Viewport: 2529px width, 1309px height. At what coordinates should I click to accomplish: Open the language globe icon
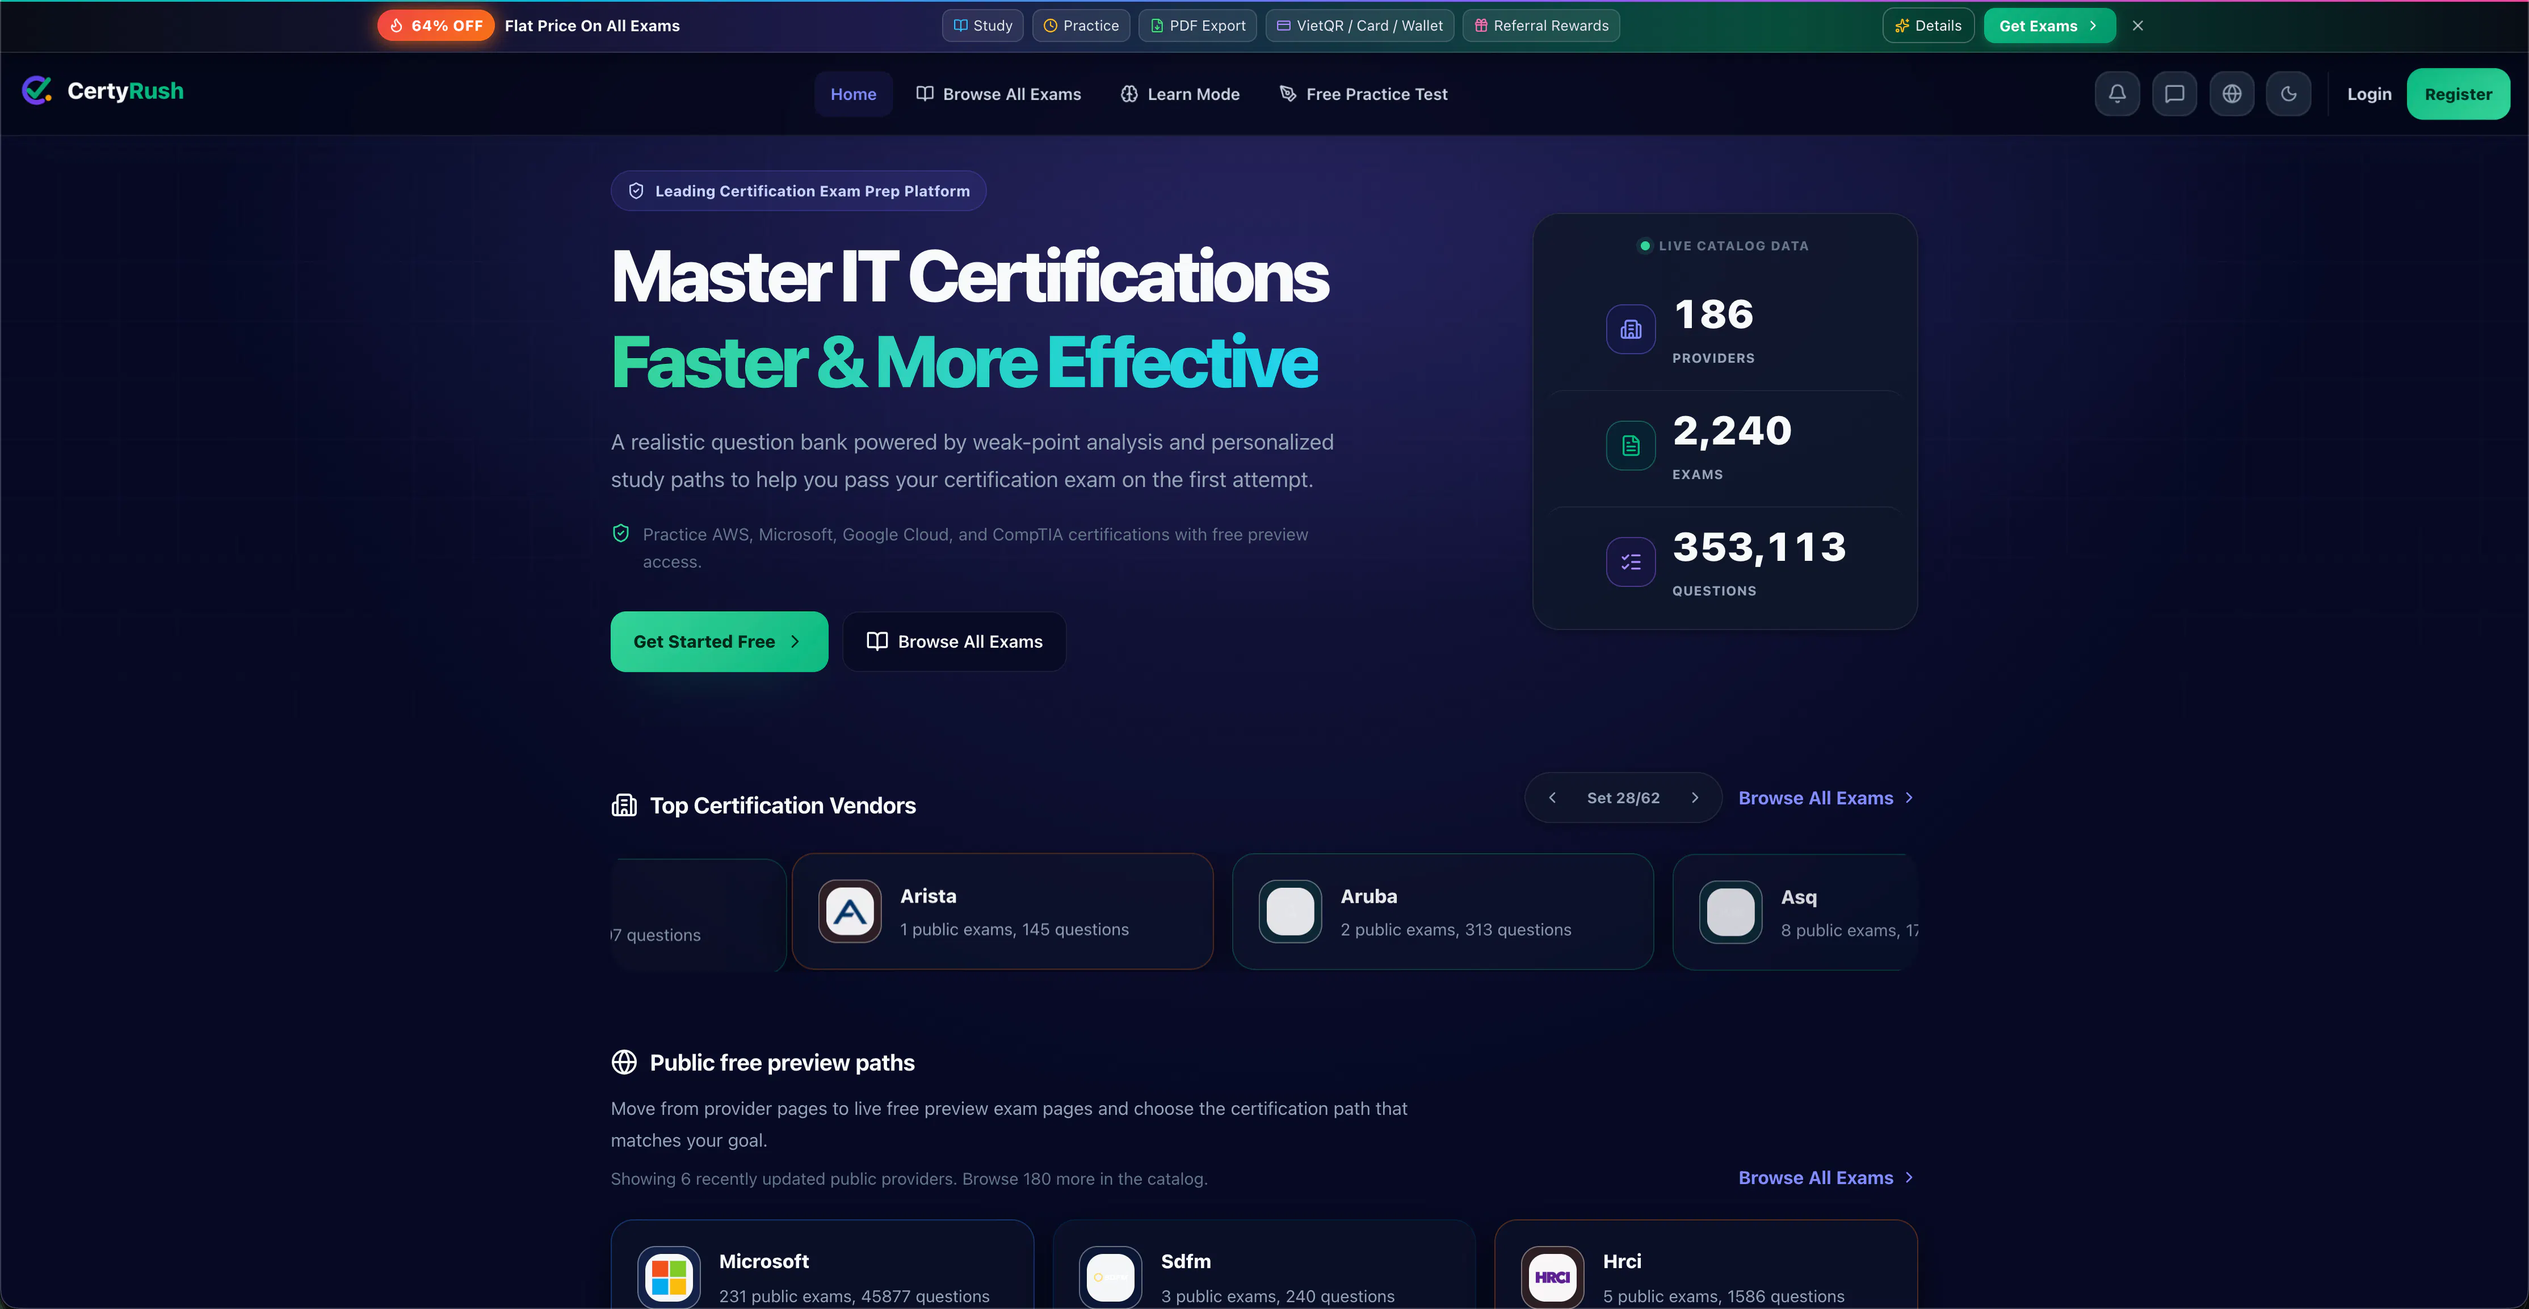tap(2232, 94)
